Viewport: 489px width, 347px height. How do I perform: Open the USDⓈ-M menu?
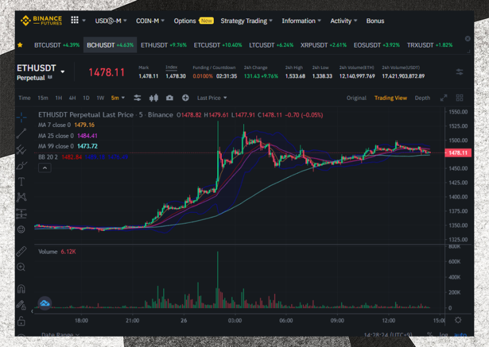[x=111, y=21]
